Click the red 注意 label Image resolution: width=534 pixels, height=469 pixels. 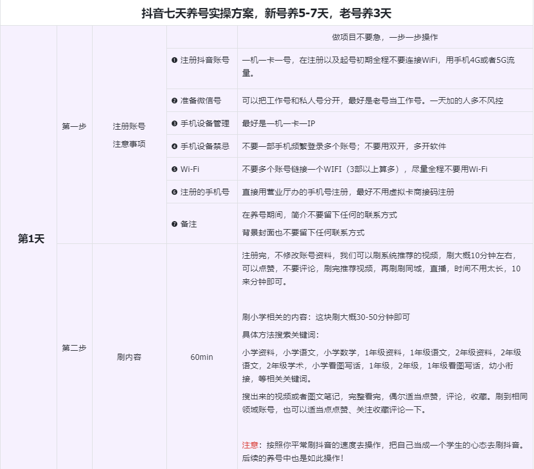(x=250, y=445)
